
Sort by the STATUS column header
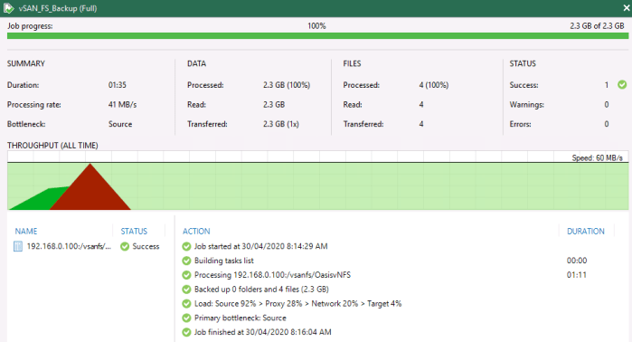[x=134, y=231]
